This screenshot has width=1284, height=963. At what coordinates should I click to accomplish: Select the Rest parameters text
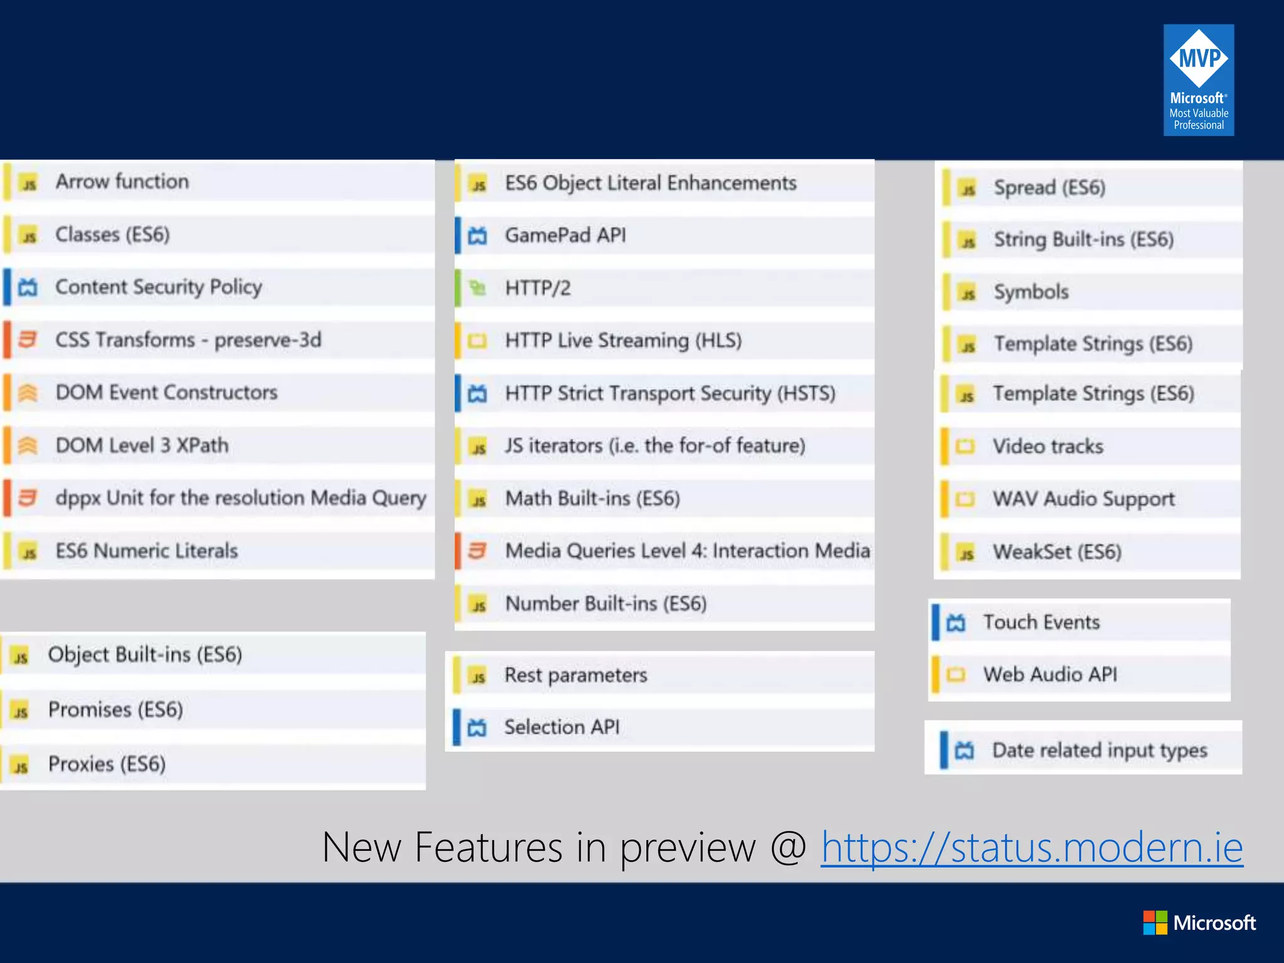click(576, 676)
